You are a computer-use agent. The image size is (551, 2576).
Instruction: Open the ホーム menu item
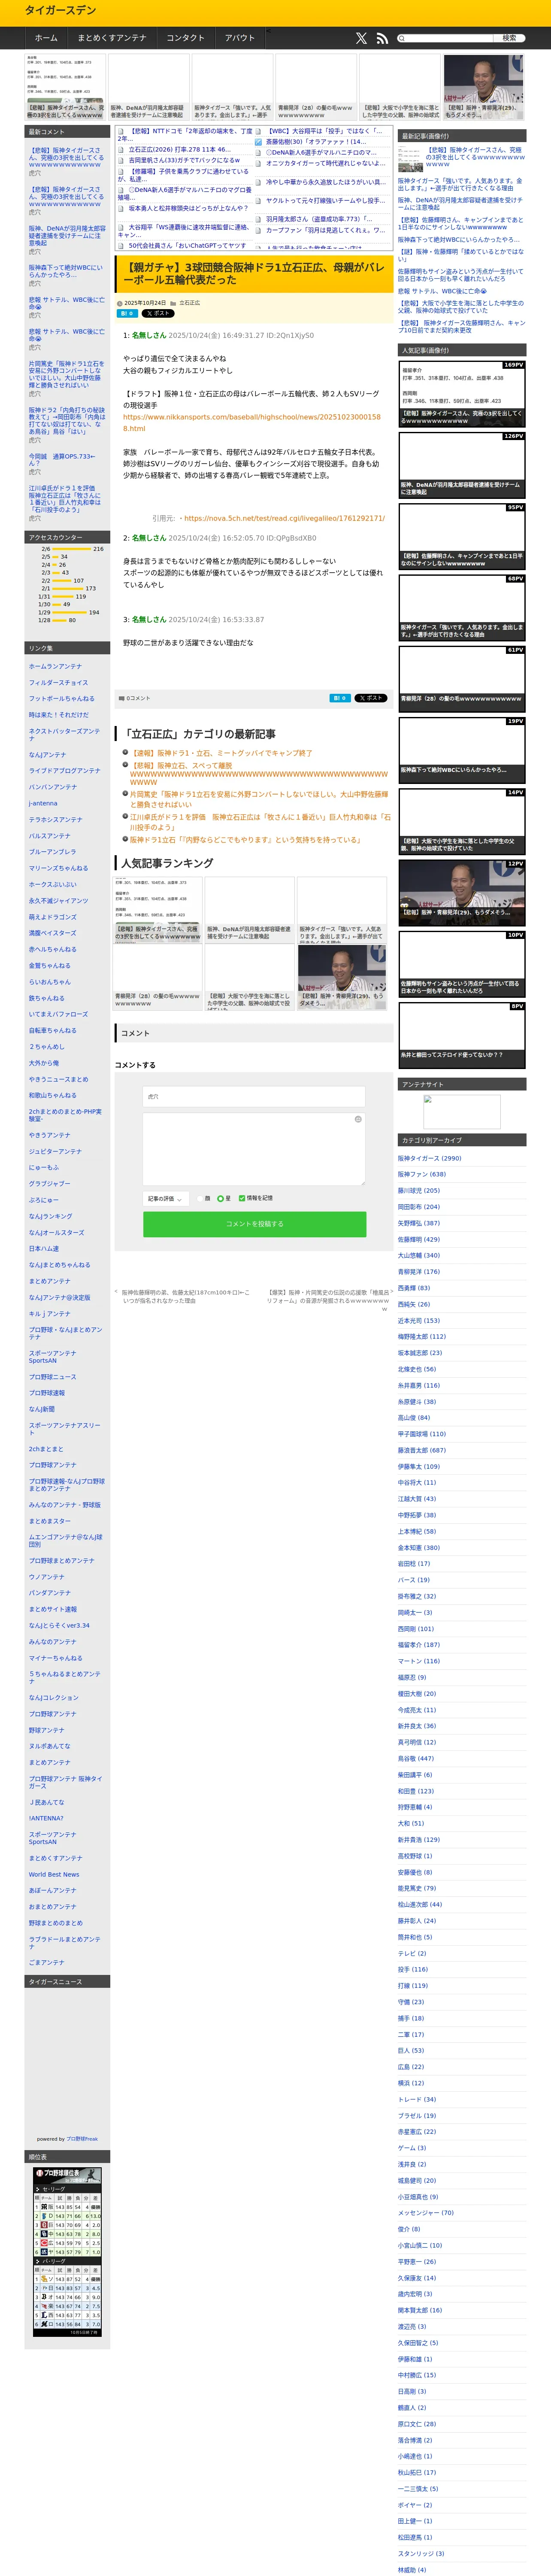(46, 38)
